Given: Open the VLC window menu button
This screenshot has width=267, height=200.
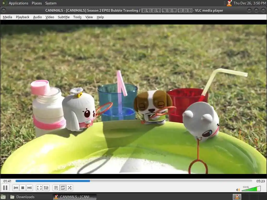Looking at the screenshot, I should tap(4, 10).
